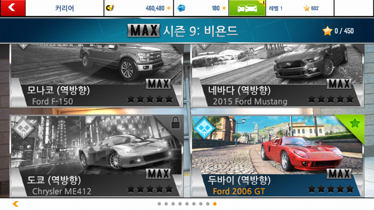374x210 pixels.
Task: Open the green garage cars button
Action: tap(247, 8)
